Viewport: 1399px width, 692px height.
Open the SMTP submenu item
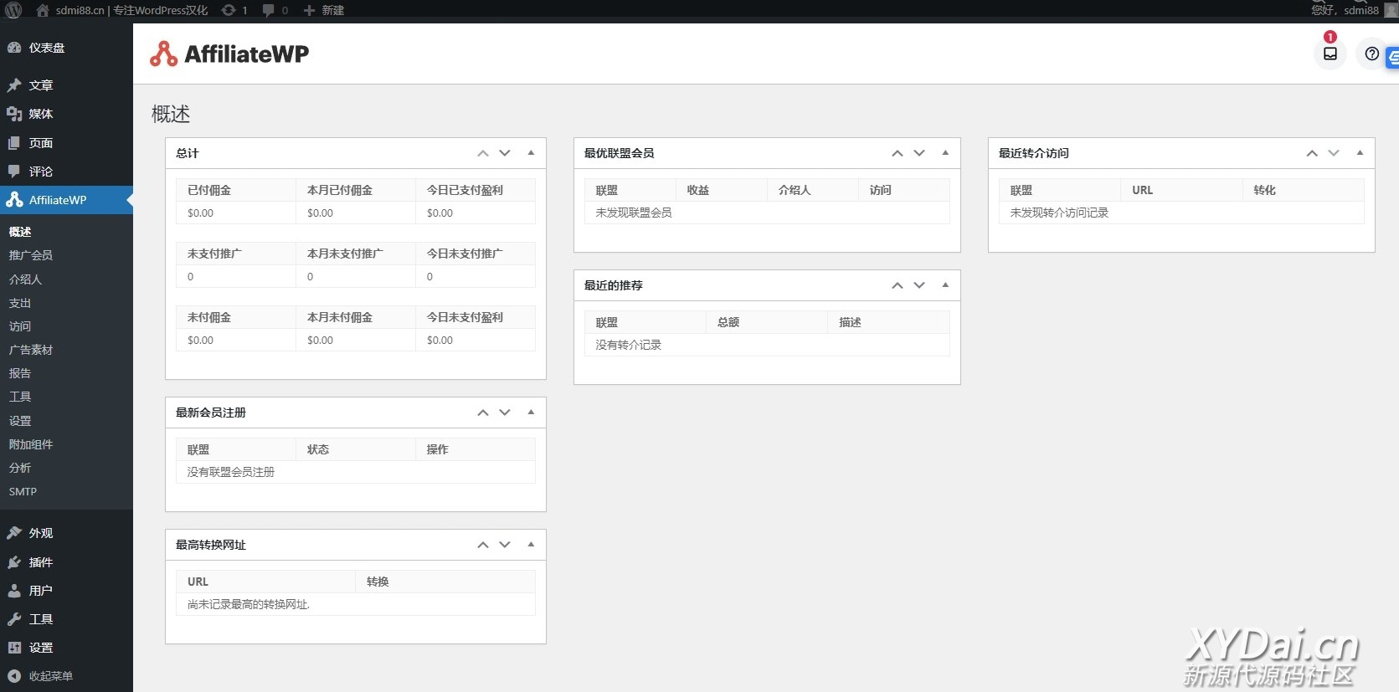(x=23, y=491)
